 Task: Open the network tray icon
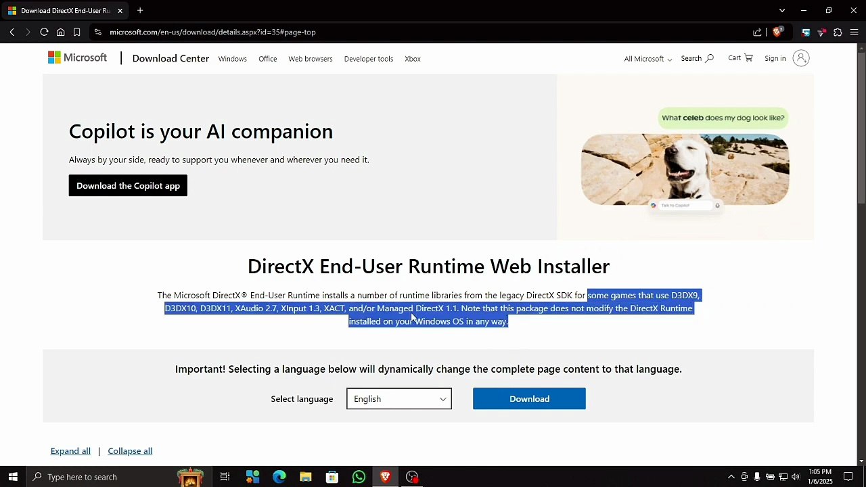click(783, 477)
